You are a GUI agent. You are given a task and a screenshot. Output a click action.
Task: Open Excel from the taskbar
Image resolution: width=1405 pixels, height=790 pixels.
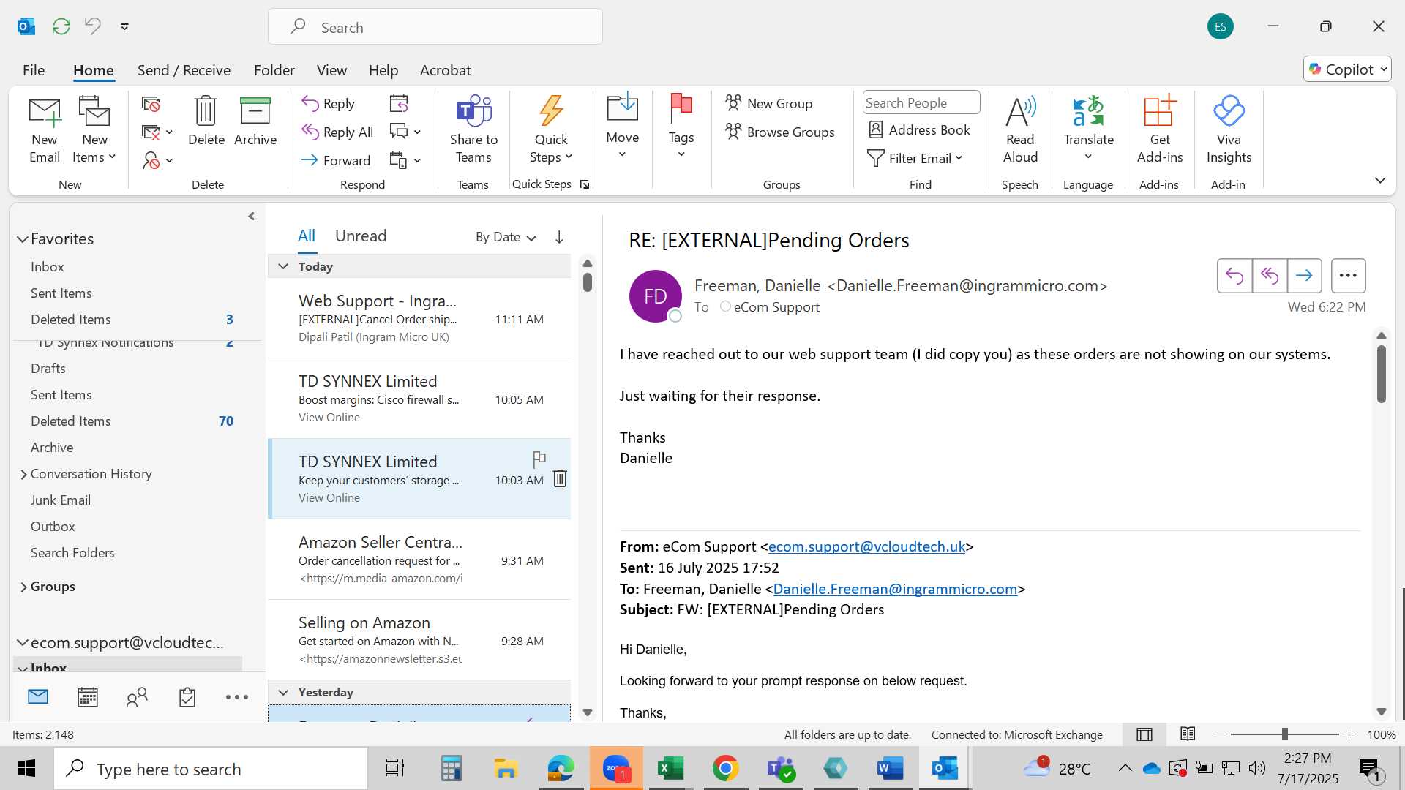[x=670, y=769]
